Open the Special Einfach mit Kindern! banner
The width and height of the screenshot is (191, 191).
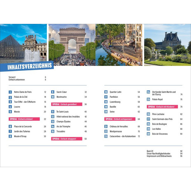162,107
